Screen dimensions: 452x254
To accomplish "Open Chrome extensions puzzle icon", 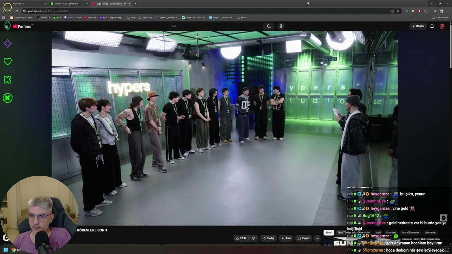I will tap(426, 11).
